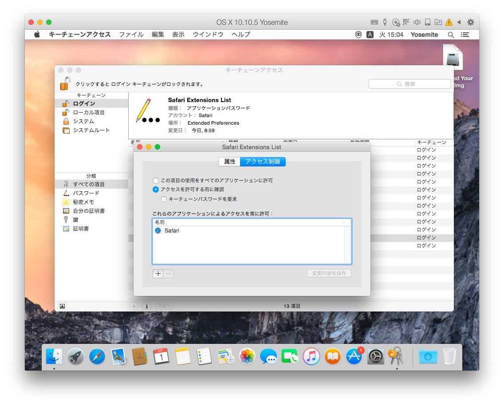Click the padlock icon to lock login keychain

[65, 83]
